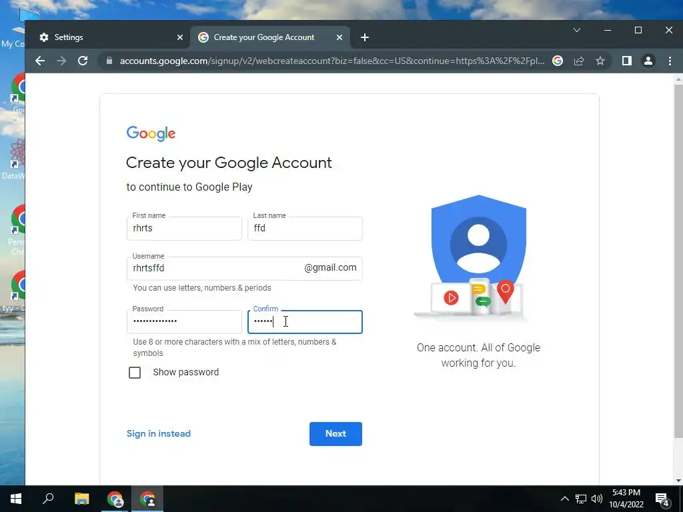Click the page vertical scrollbar
683x512 pixels.
[x=678, y=261]
